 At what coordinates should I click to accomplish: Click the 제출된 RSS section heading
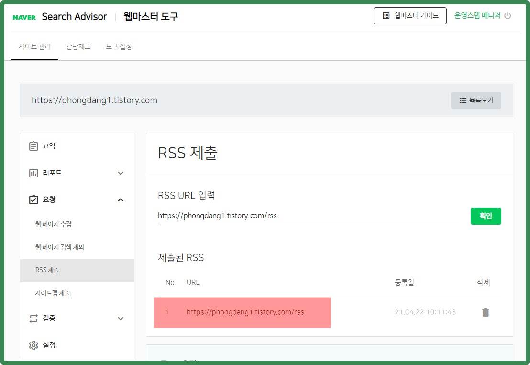[181, 257]
